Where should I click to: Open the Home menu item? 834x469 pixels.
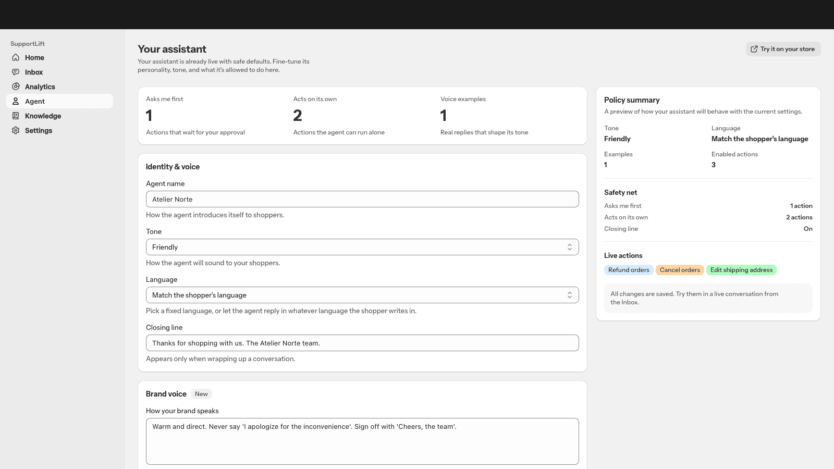click(59, 57)
